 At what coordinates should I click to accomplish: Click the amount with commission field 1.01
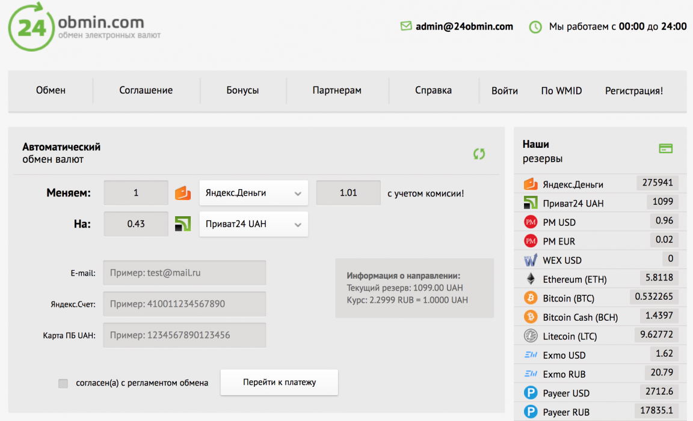(348, 192)
